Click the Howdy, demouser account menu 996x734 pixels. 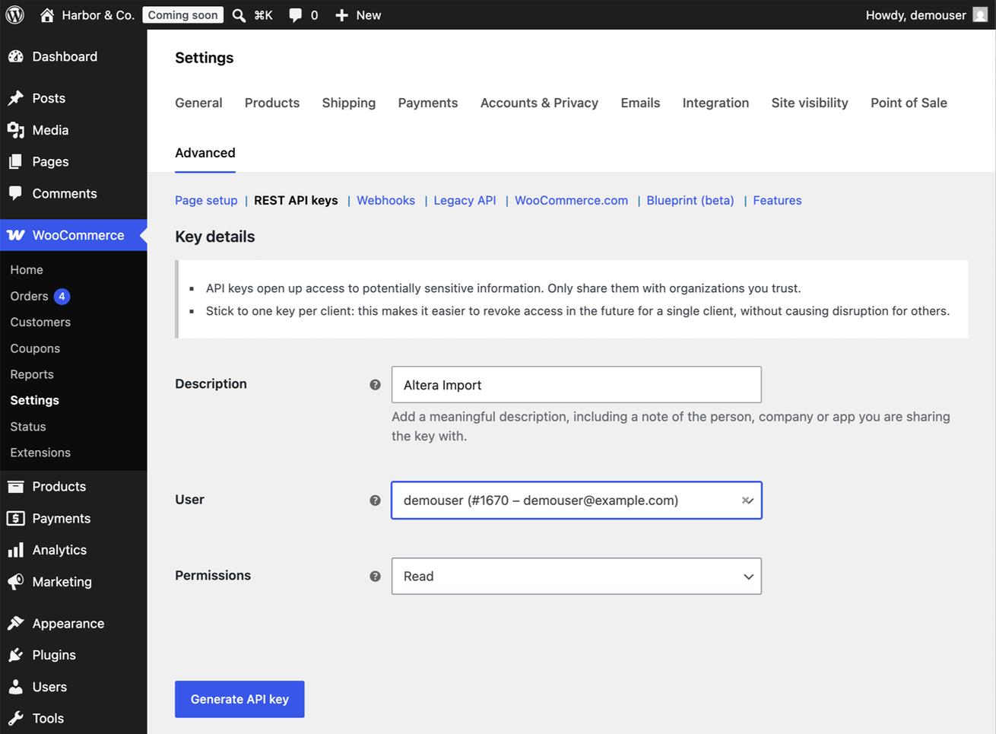pyautogui.click(x=926, y=15)
